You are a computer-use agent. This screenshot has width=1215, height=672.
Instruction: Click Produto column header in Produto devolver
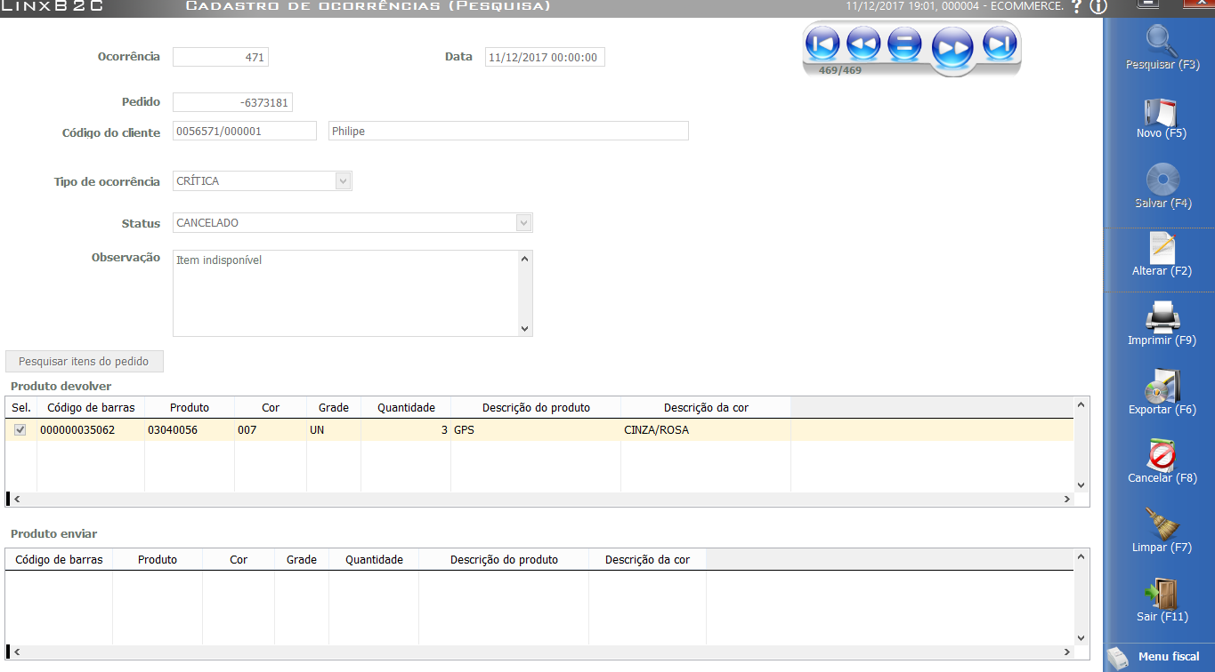190,408
